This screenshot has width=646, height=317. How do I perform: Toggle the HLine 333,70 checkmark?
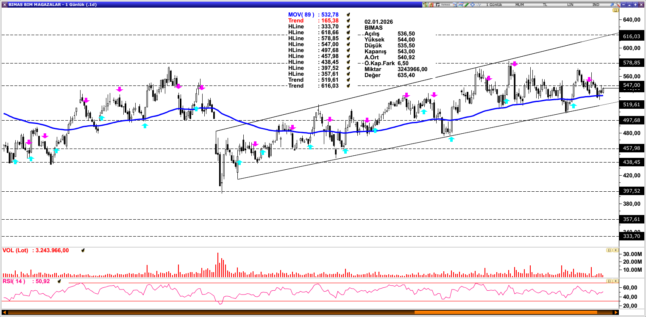tap(348, 26)
